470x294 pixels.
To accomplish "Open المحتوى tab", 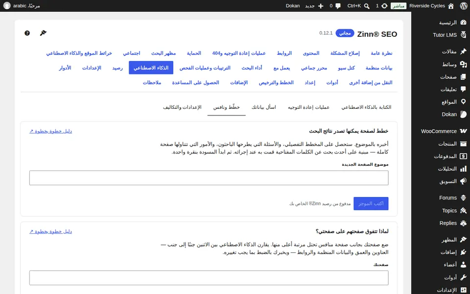I will (x=311, y=53).
